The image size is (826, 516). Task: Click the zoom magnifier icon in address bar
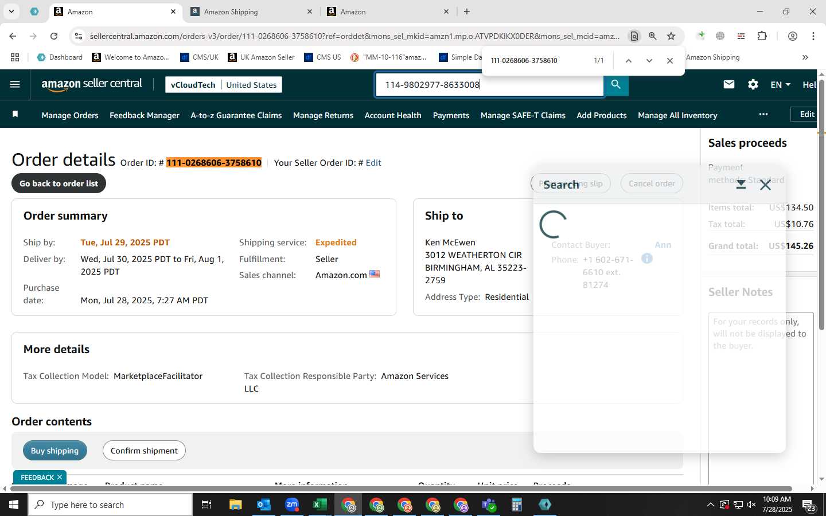(653, 36)
